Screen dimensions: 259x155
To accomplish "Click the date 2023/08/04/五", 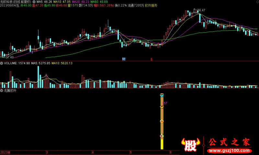I will point(10,5).
